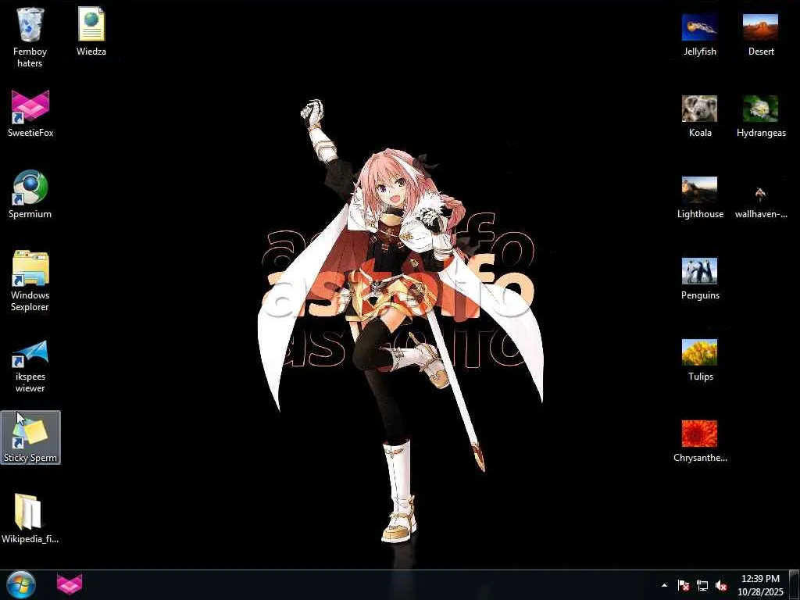Click the muted volume speaker icon
The width and height of the screenshot is (800, 600).
pos(721,585)
